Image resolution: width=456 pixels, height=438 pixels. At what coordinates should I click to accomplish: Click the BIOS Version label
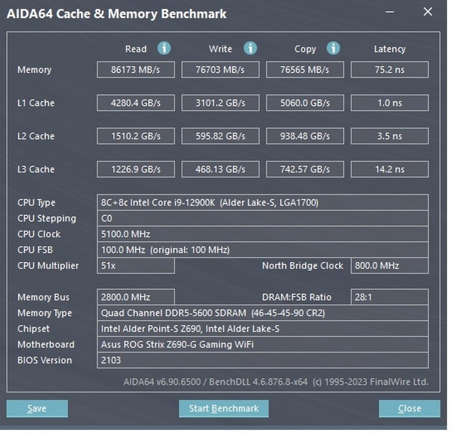click(45, 360)
